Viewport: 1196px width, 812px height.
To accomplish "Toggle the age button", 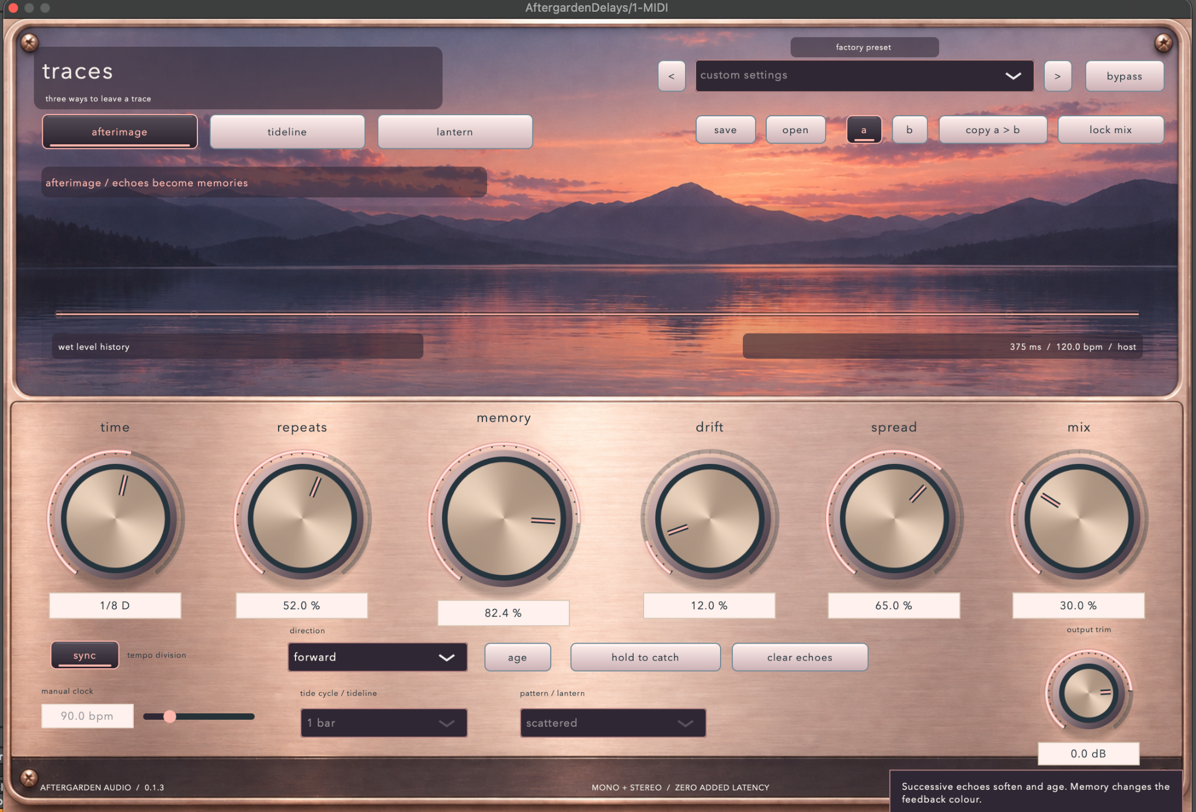I will coord(517,658).
